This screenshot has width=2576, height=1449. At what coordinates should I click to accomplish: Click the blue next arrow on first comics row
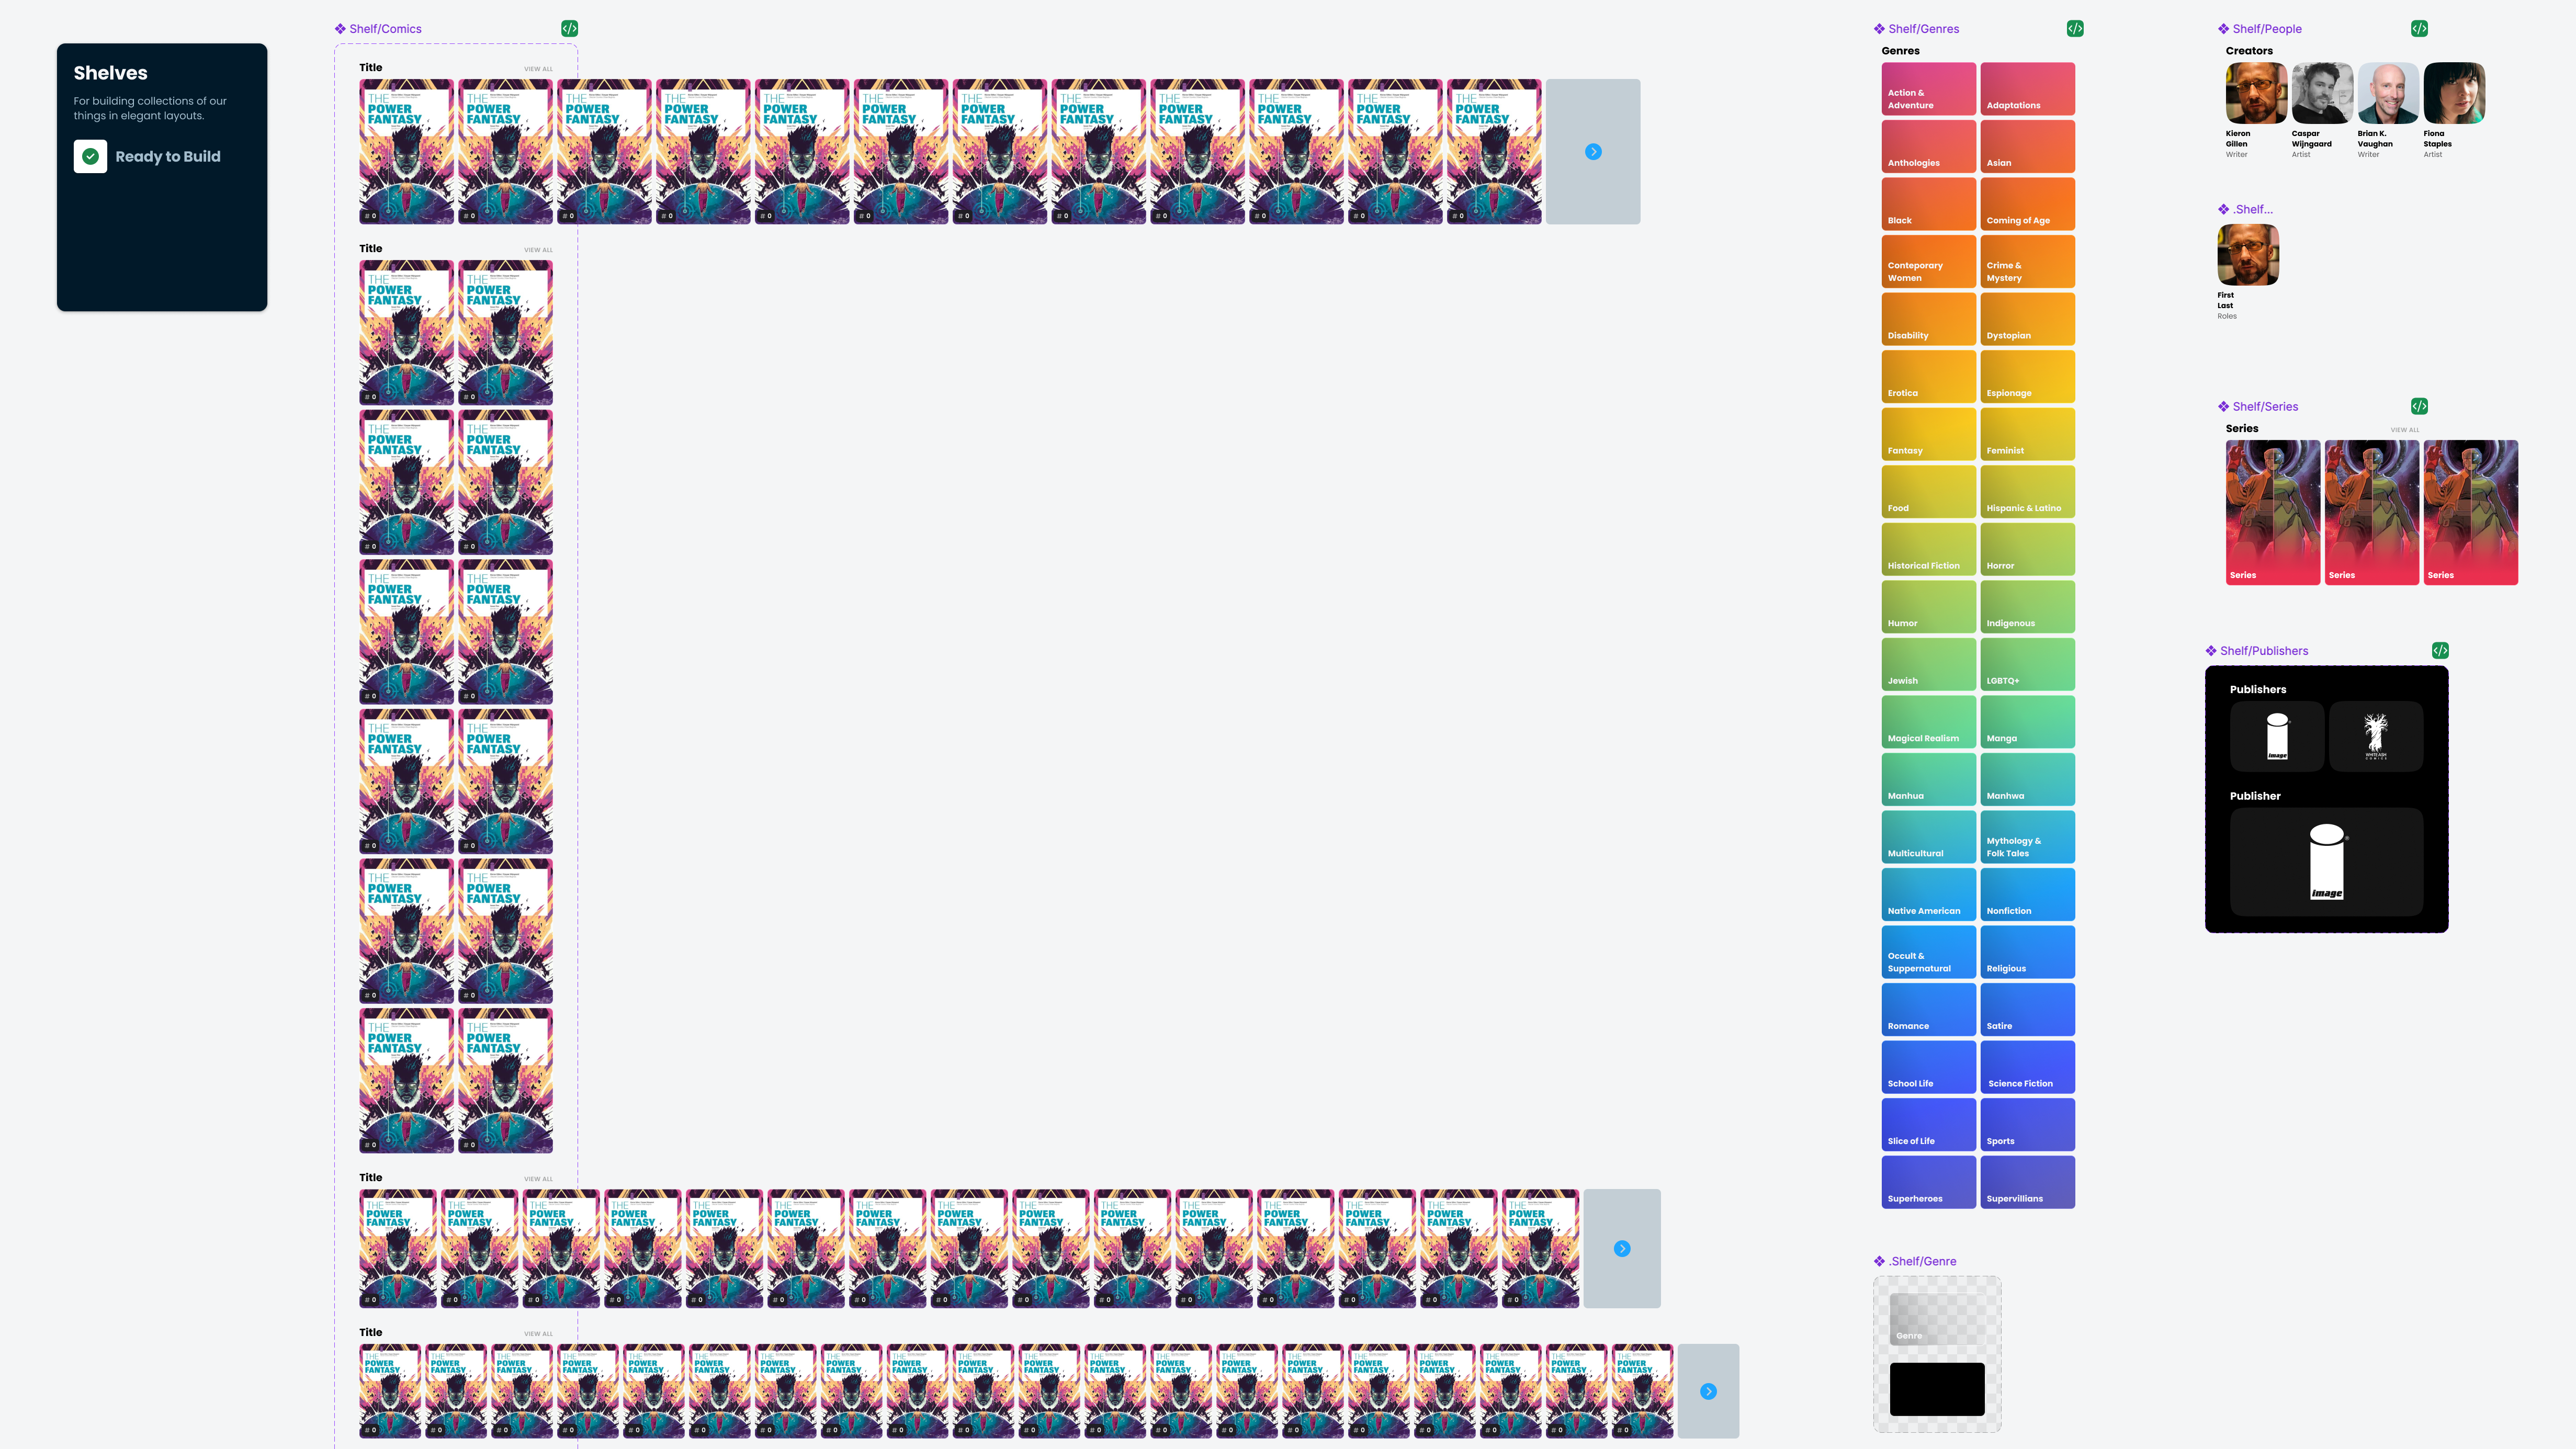coord(1593,152)
